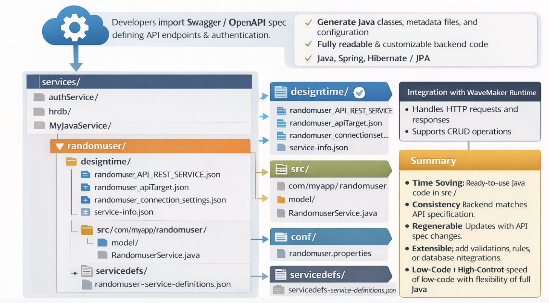Image resolution: width=549 pixels, height=303 pixels.
Task: Click the orange designtime folder icon
Action: click(71, 162)
